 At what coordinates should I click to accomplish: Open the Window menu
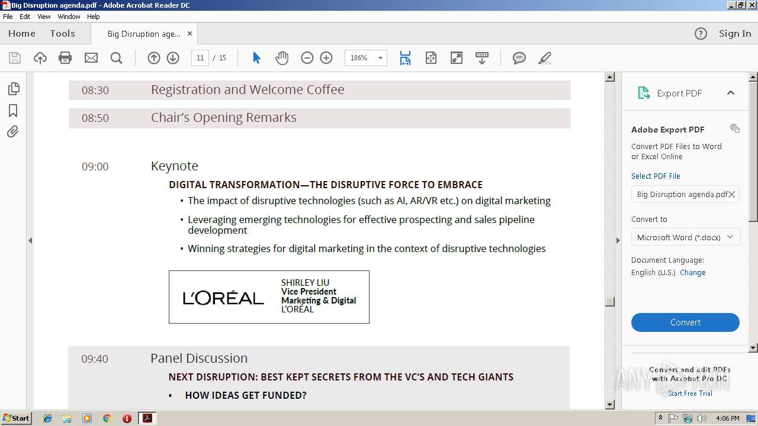coord(69,17)
